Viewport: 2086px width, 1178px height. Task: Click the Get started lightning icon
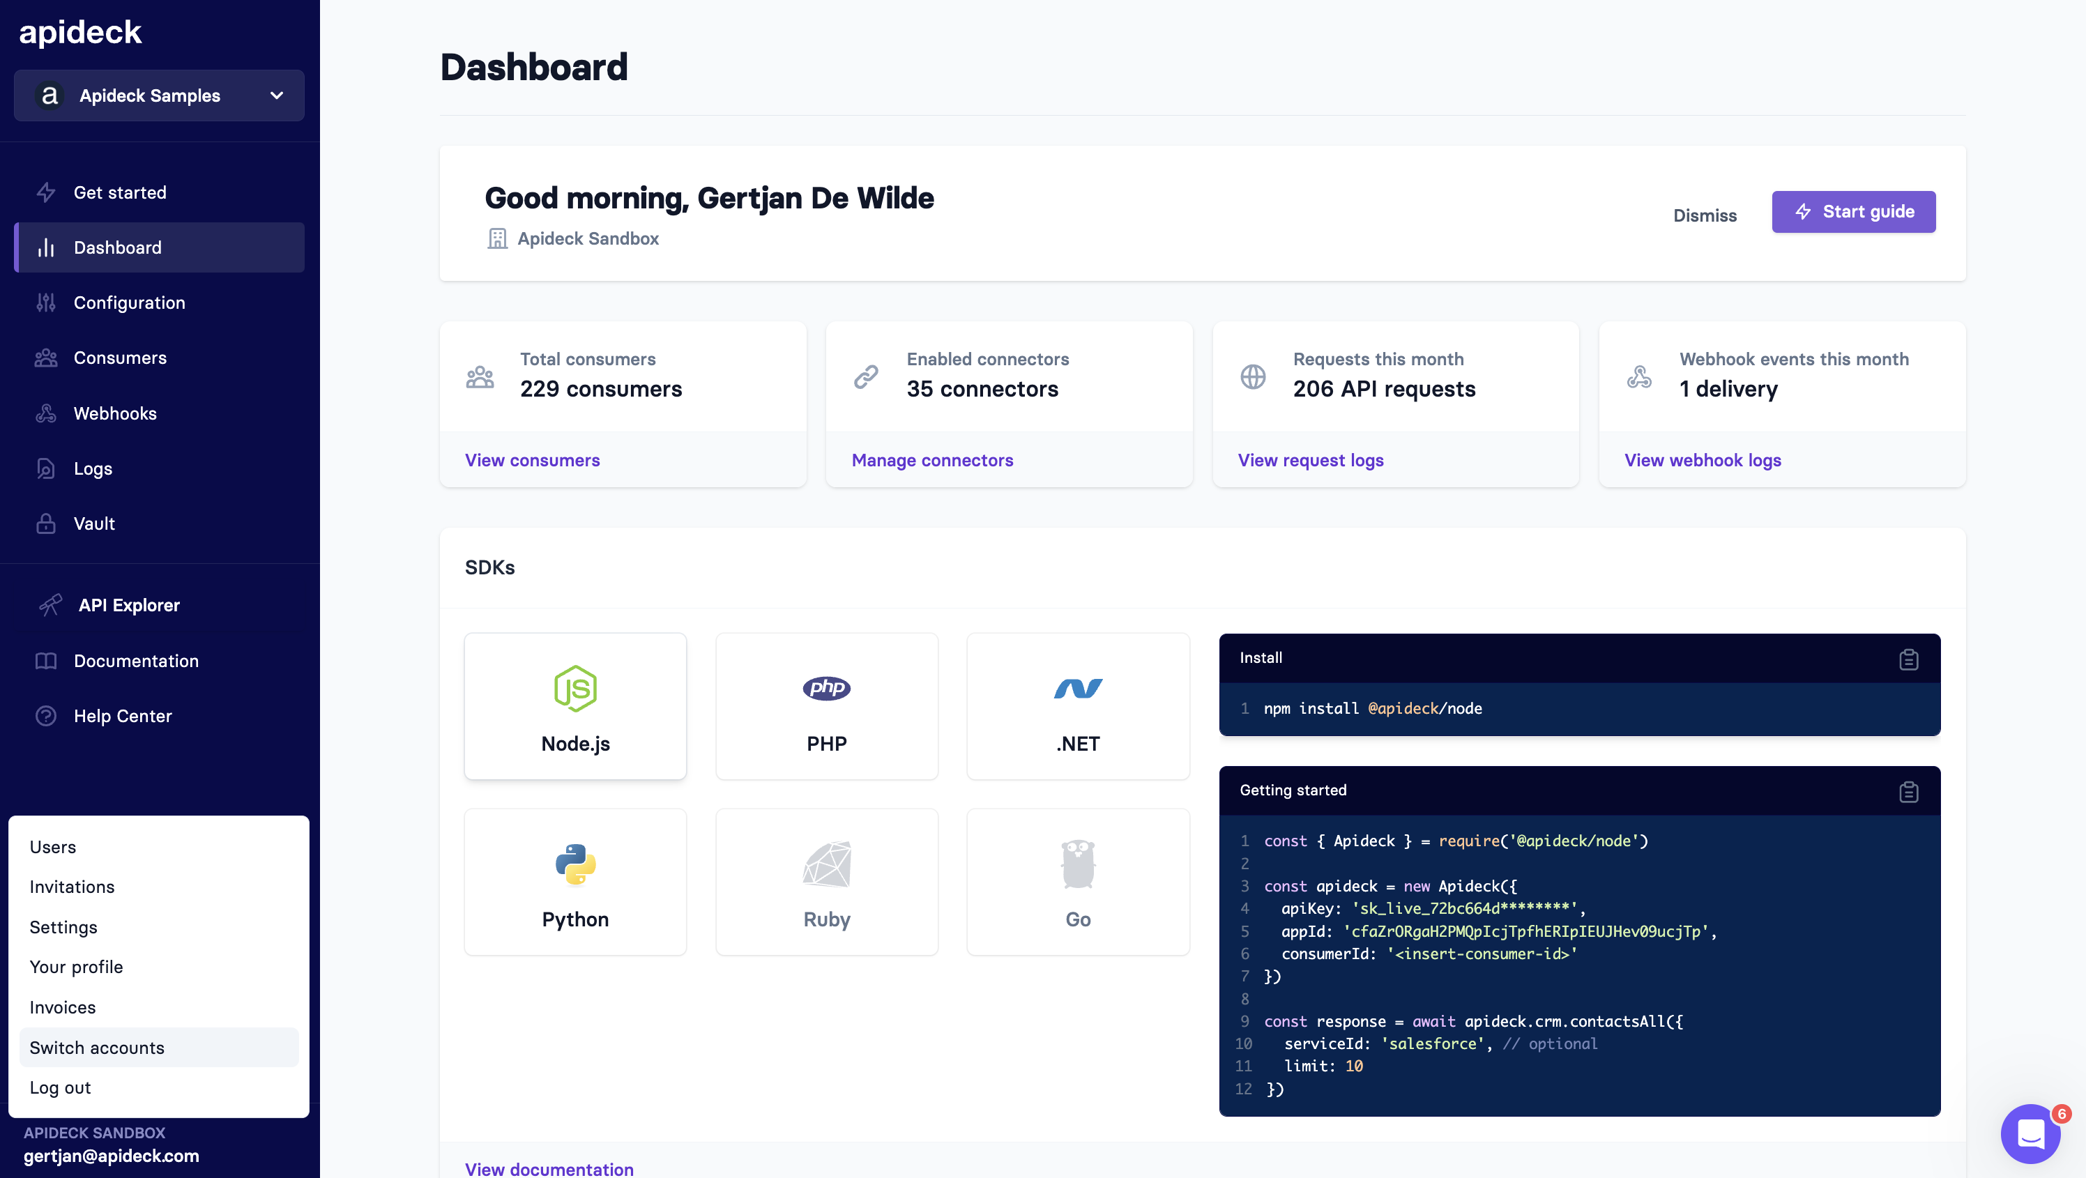[x=46, y=192]
